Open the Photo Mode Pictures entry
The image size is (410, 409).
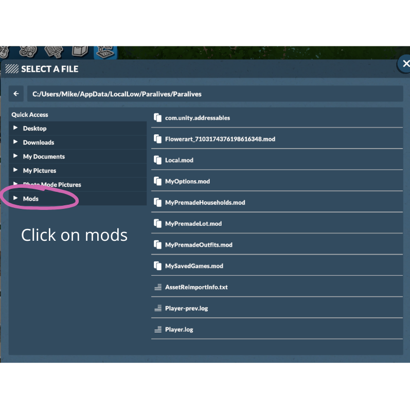[78, 184]
